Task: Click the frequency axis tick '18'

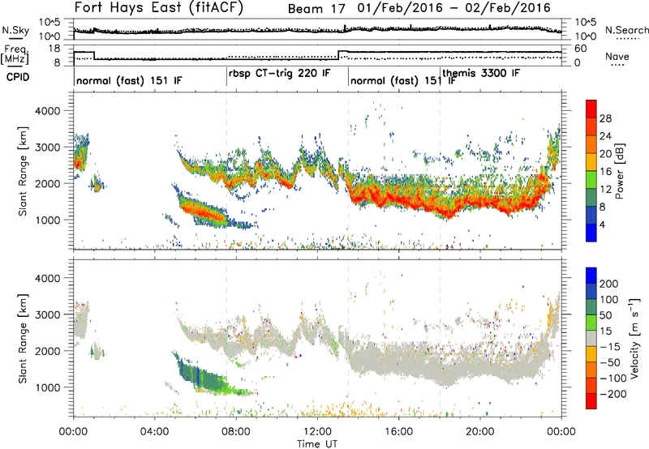Action: tap(54, 49)
